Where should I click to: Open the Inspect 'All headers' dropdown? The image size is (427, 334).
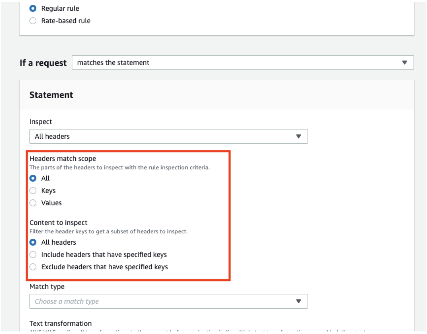(x=168, y=137)
